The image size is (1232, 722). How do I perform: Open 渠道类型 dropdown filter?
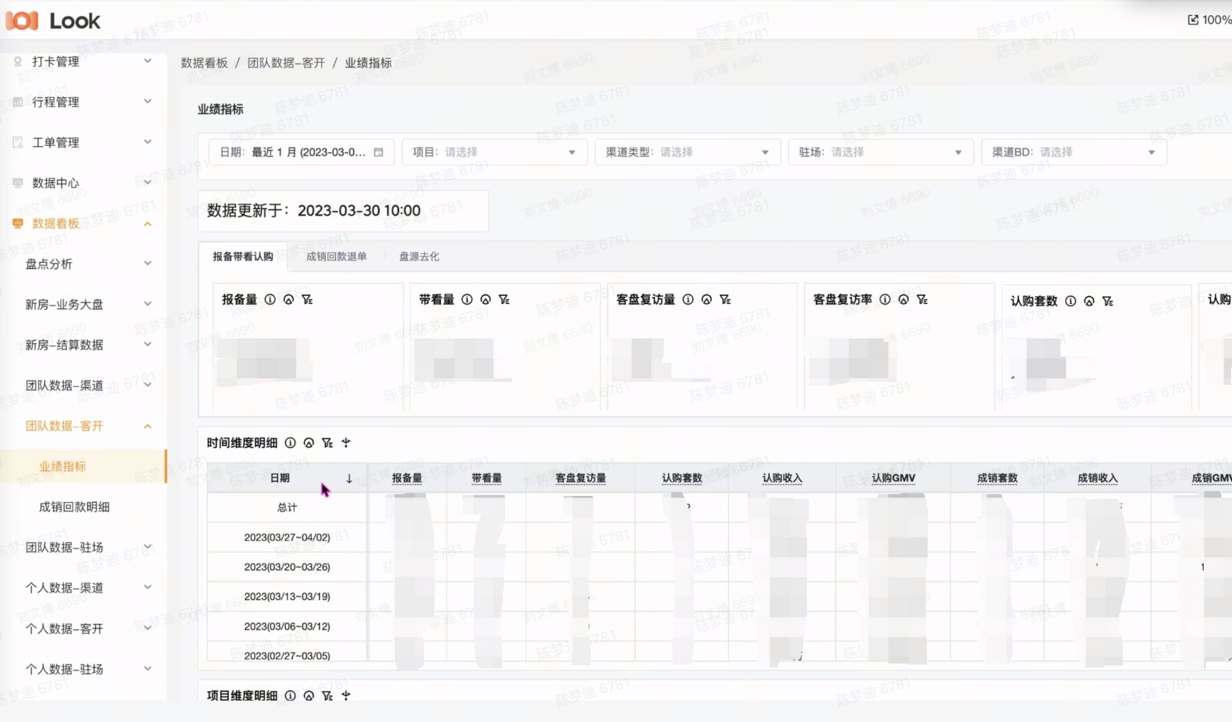(x=687, y=152)
